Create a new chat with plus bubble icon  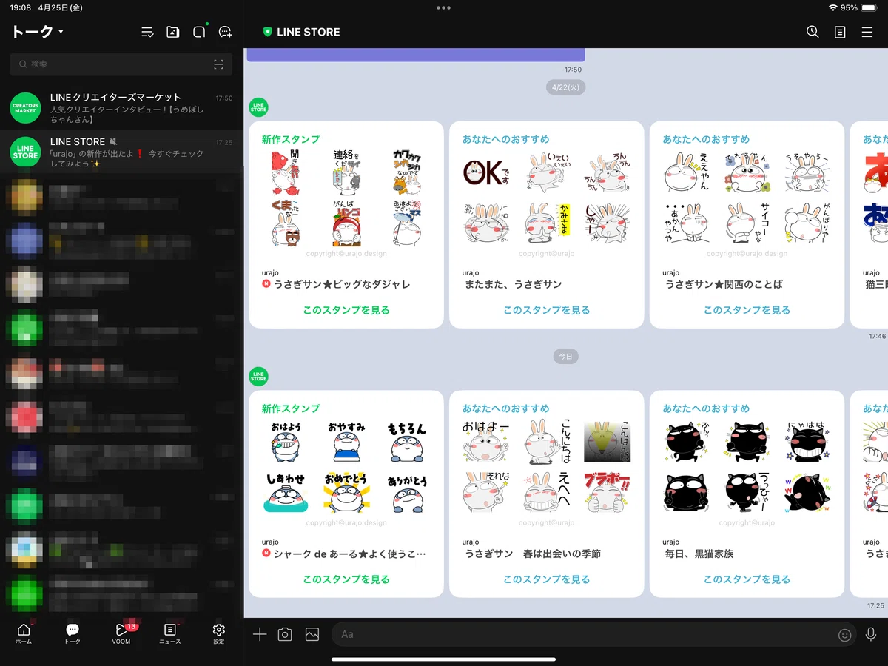(x=226, y=32)
